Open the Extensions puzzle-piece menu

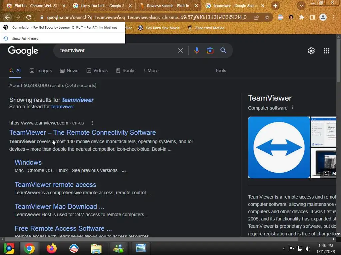click(x=302, y=17)
